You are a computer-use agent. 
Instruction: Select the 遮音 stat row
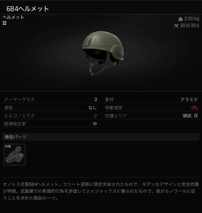click(50, 108)
